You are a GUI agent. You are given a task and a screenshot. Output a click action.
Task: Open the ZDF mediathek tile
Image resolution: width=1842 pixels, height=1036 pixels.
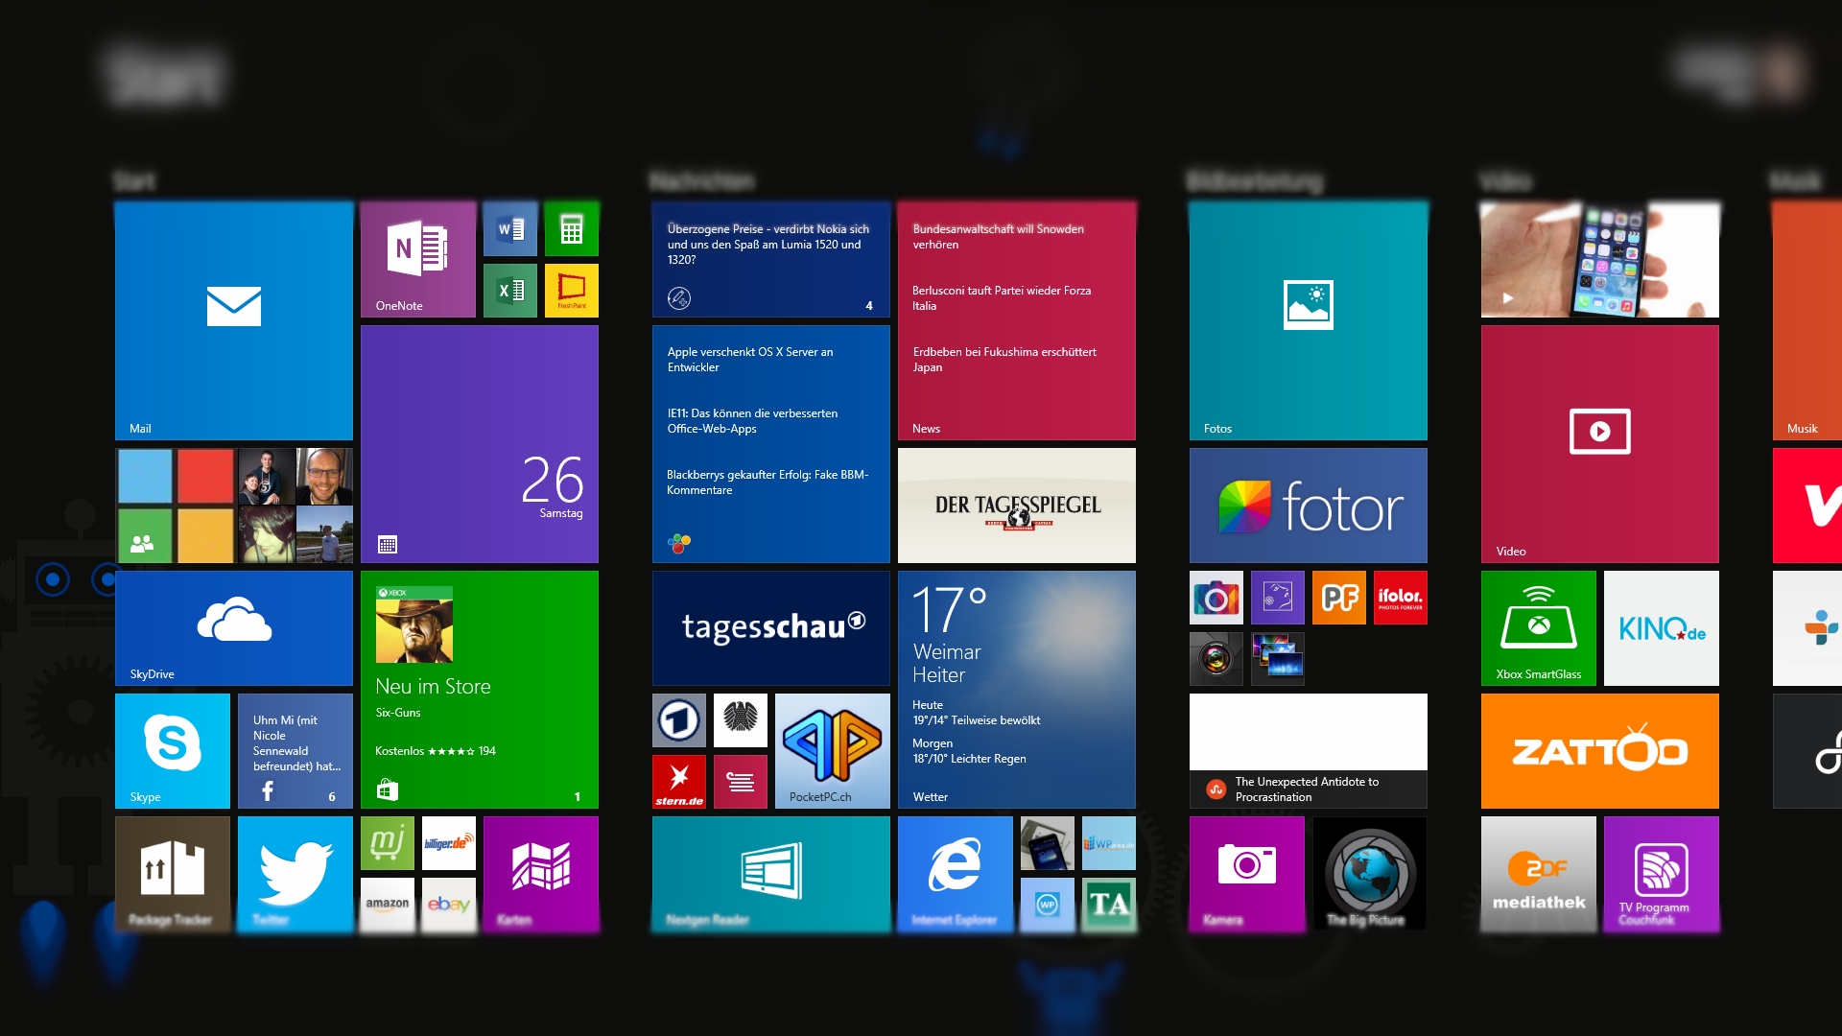(x=1539, y=874)
